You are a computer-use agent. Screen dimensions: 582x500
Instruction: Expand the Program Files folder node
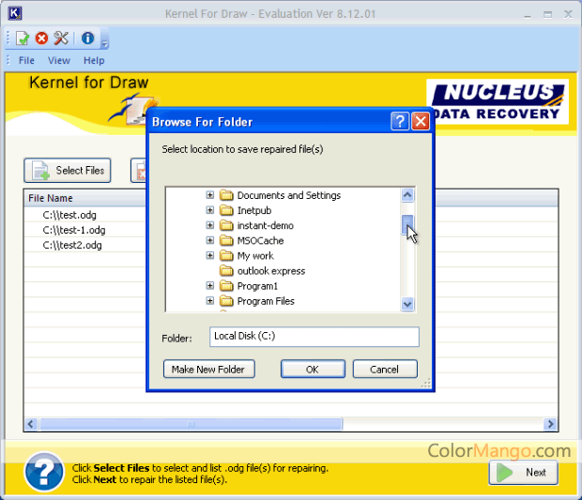210,301
